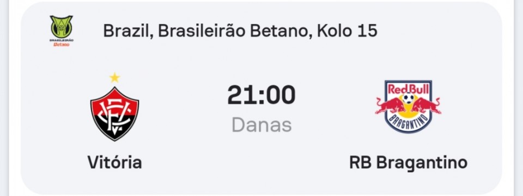The width and height of the screenshot is (523, 196).
Task: Open the Brasileirão Betano league logo
Action: [x=62, y=31]
